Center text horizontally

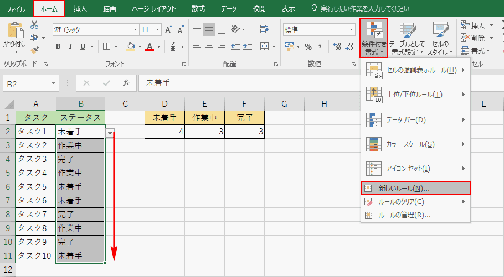coord(209,46)
